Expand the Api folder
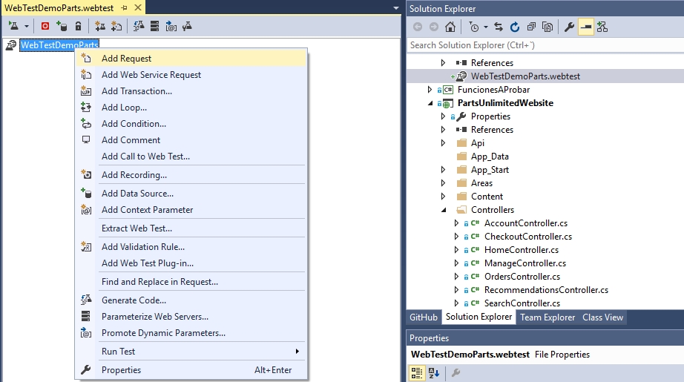The image size is (684, 382). click(443, 143)
